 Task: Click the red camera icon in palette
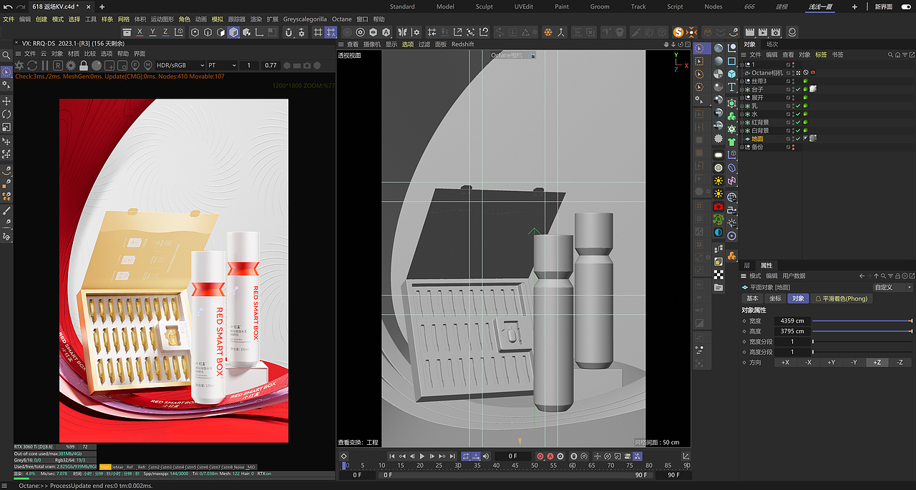click(x=718, y=207)
